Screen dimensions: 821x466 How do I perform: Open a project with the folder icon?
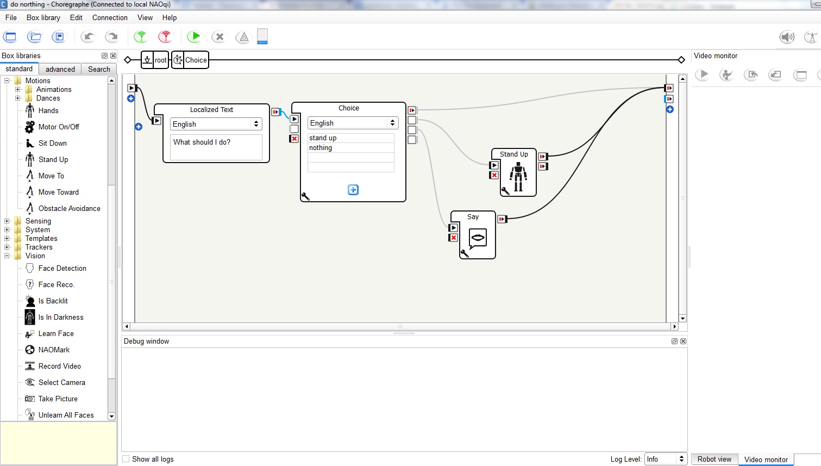click(34, 37)
